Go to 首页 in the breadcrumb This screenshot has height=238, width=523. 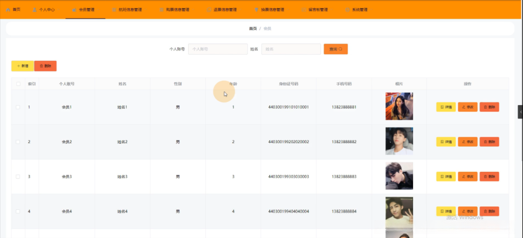click(x=252, y=29)
